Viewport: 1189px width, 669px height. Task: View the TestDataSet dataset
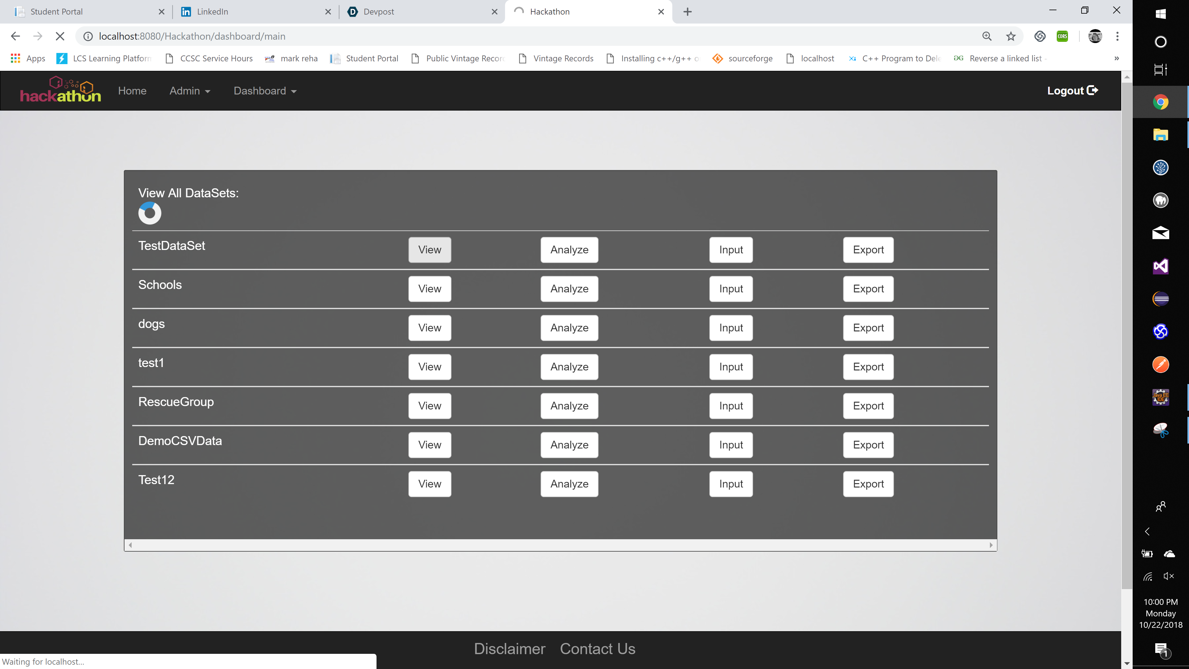pyautogui.click(x=429, y=250)
